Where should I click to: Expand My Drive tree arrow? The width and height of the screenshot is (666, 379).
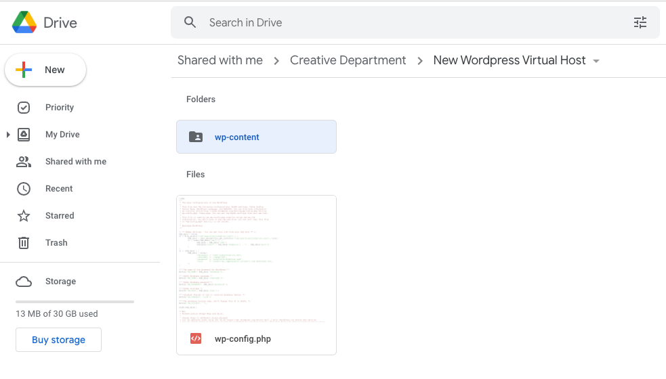(x=8, y=135)
